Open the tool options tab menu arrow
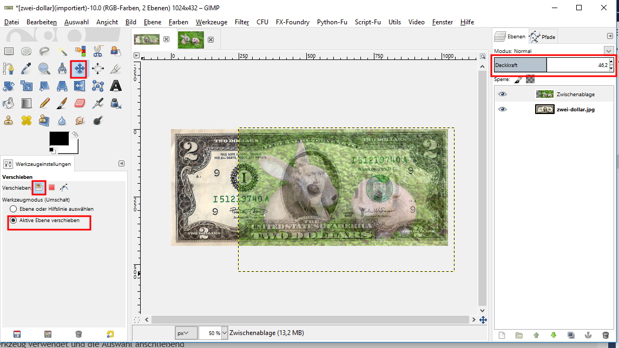 click(121, 164)
